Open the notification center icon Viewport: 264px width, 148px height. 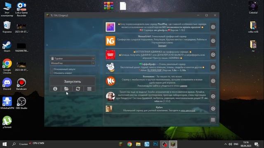point(257,144)
